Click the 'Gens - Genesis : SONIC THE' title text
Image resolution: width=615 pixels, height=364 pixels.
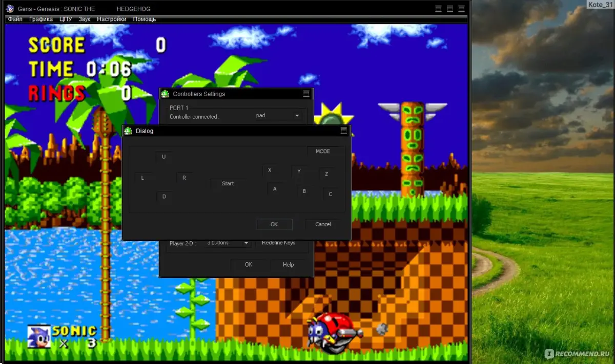[56, 9]
